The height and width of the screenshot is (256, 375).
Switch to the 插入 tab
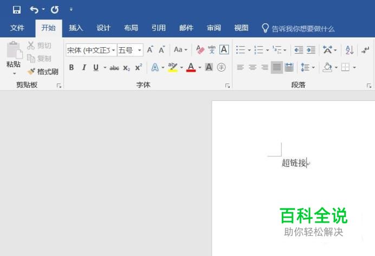point(76,28)
